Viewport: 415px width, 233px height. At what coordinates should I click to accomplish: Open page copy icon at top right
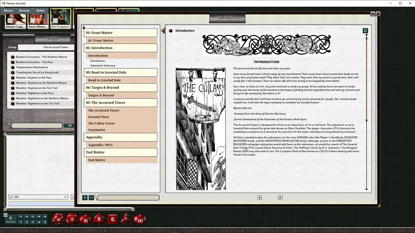click(365, 31)
